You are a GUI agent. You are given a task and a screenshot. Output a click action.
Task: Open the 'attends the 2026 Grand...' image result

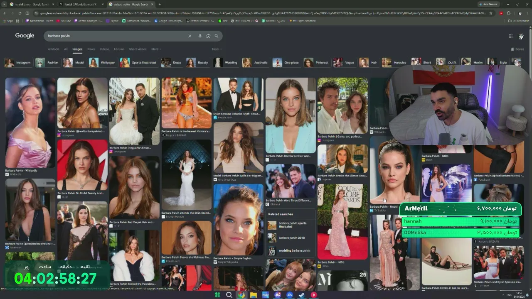pyautogui.click(x=186, y=175)
